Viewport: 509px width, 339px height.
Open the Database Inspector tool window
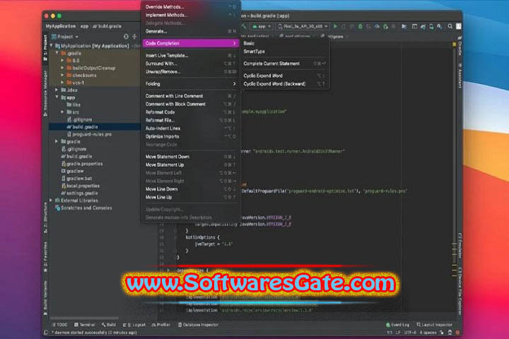(199, 324)
